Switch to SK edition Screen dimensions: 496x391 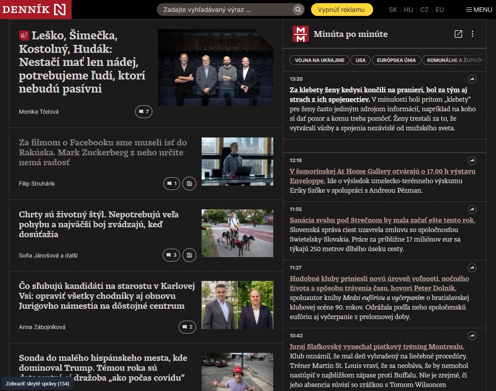pos(393,10)
